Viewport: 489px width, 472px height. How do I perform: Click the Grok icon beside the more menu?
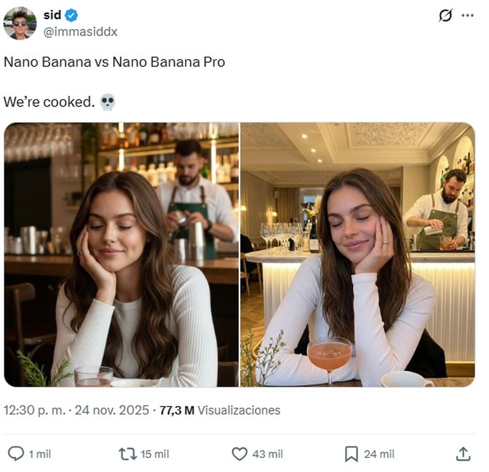(445, 16)
